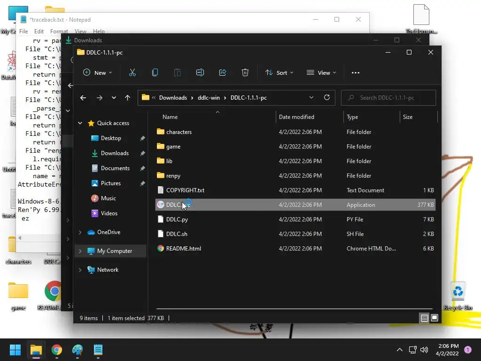The height and width of the screenshot is (361, 481).
Task: Go forward with the right arrow button
Action: tap(100, 98)
